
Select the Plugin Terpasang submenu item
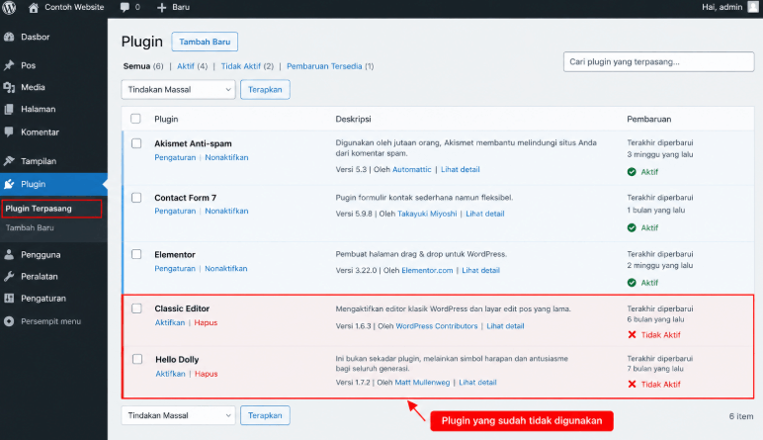(x=39, y=209)
